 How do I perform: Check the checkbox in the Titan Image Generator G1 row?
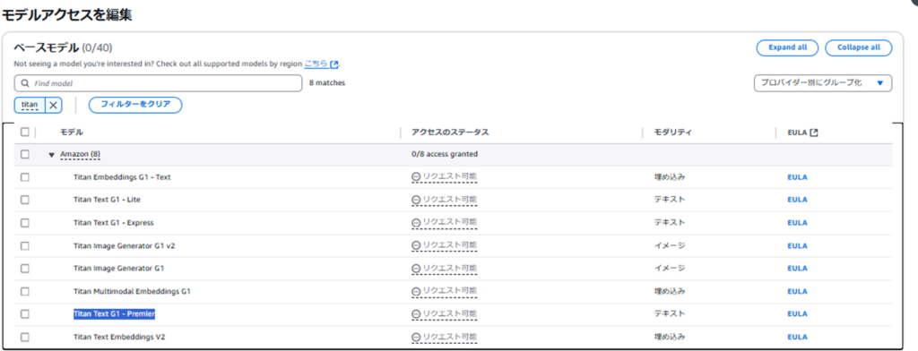pyautogui.click(x=24, y=269)
